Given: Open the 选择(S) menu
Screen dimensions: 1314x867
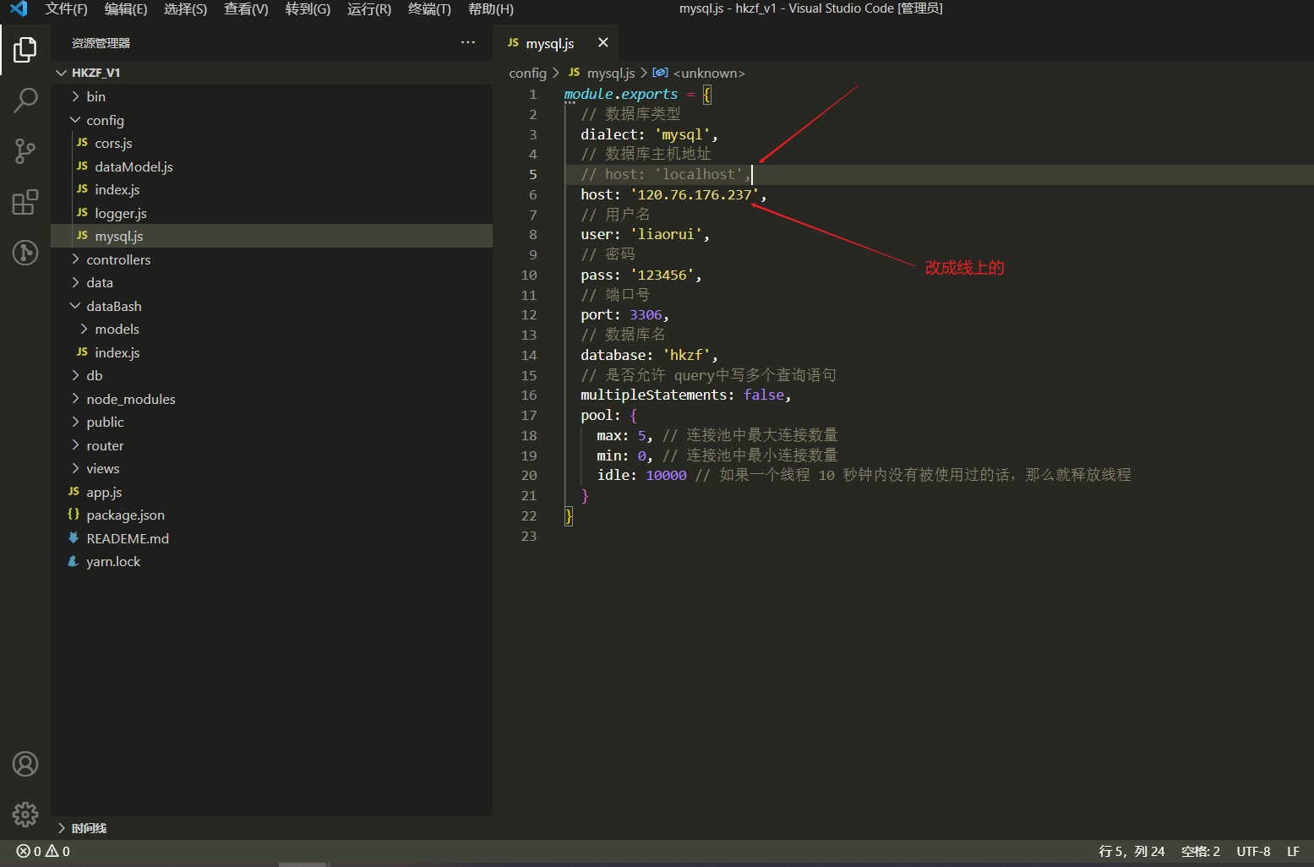Looking at the screenshot, I should pos(185,8).
